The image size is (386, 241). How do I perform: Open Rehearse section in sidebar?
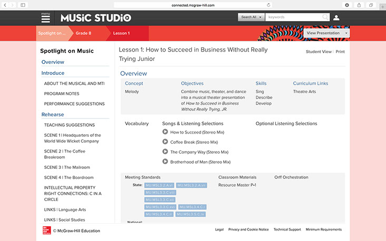click(53, 115)
